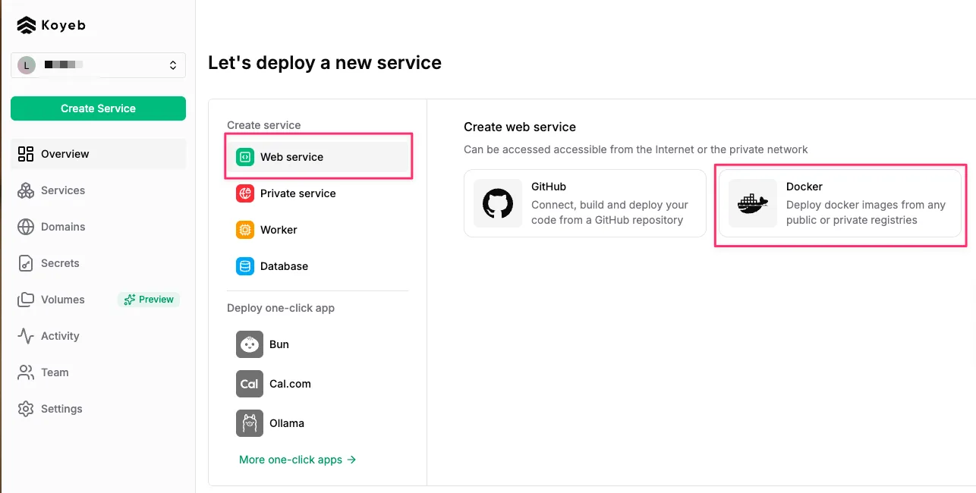Image resolution: width=976 pixels, height=493 pixels.
Task: Open the organization switcher dropdown
Action: [x=98, y=65]
